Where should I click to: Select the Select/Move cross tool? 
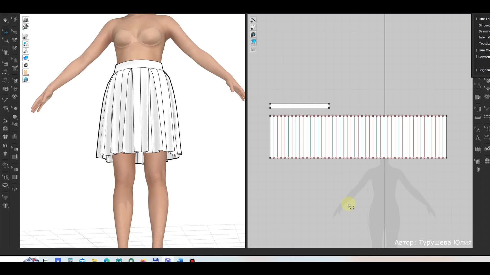(6, 32)
